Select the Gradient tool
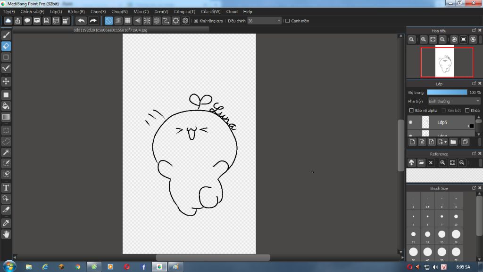This screenshot has height=272, width=483. pos(6,117)
